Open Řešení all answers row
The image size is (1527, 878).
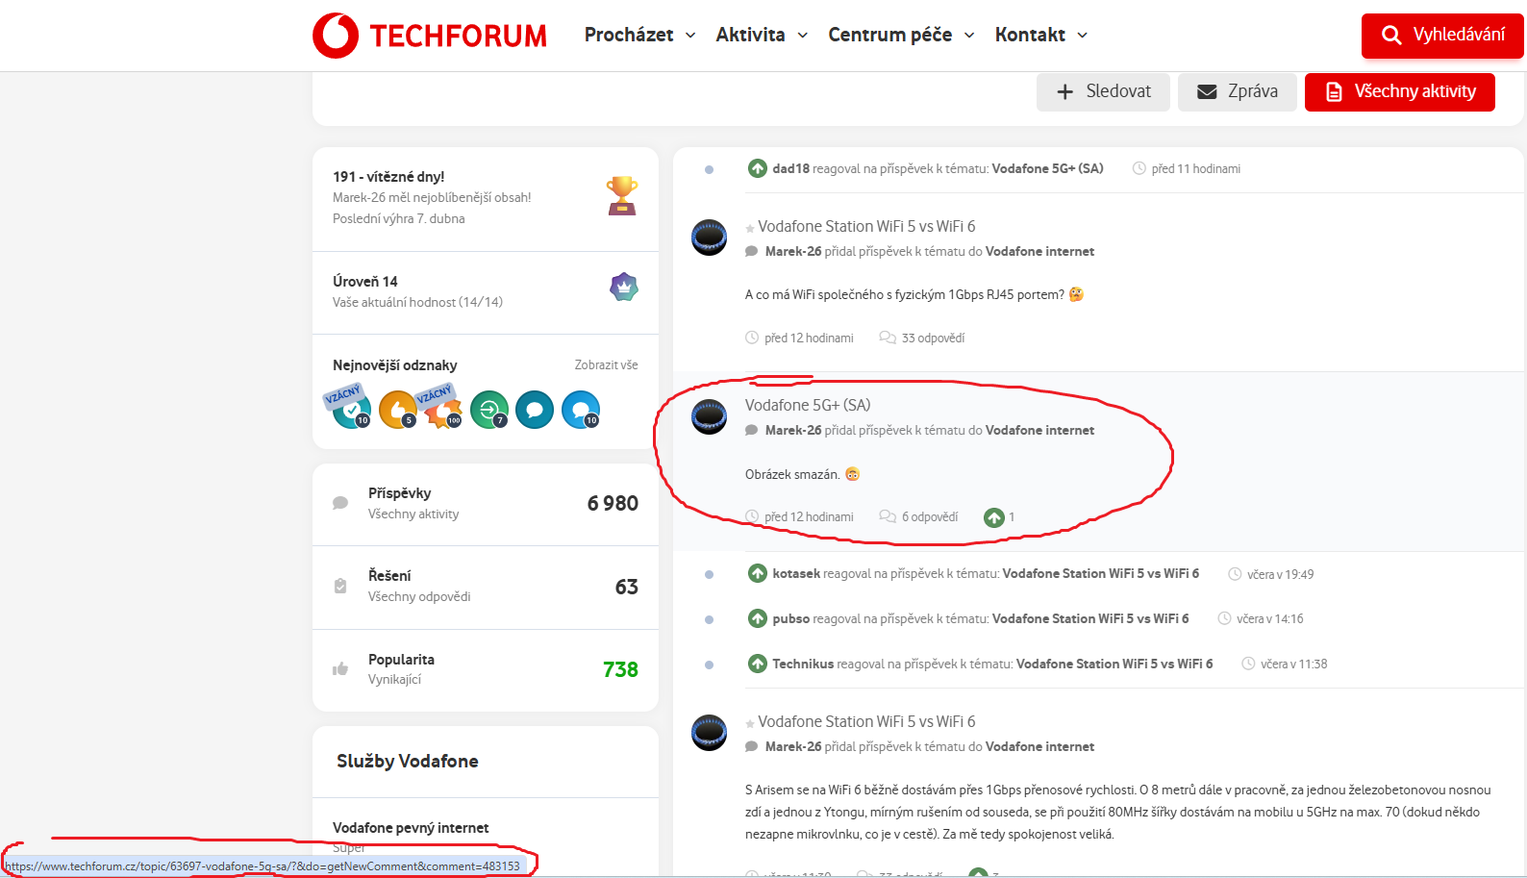[x=486, y=586]
